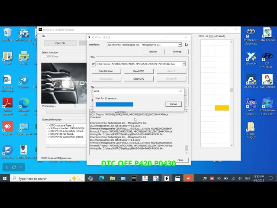The width and height of the screenshot is (277, 208).
Task: Click the Clear DTC button
Action: point(138,79)
